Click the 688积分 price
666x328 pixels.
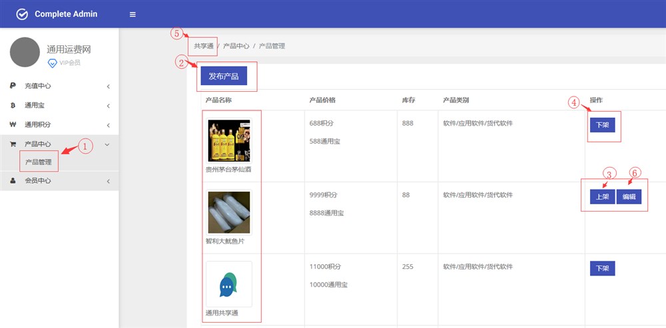[x=322, y=124]
